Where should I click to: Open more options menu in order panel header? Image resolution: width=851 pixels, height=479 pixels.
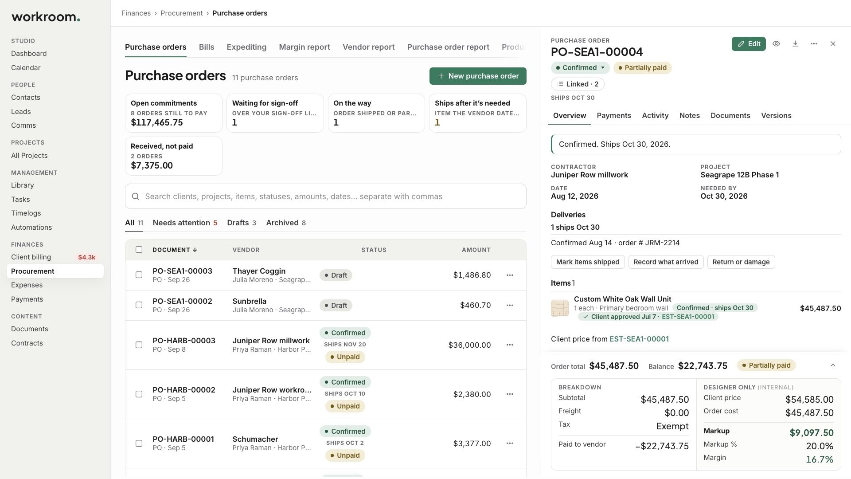pos(814,44)
